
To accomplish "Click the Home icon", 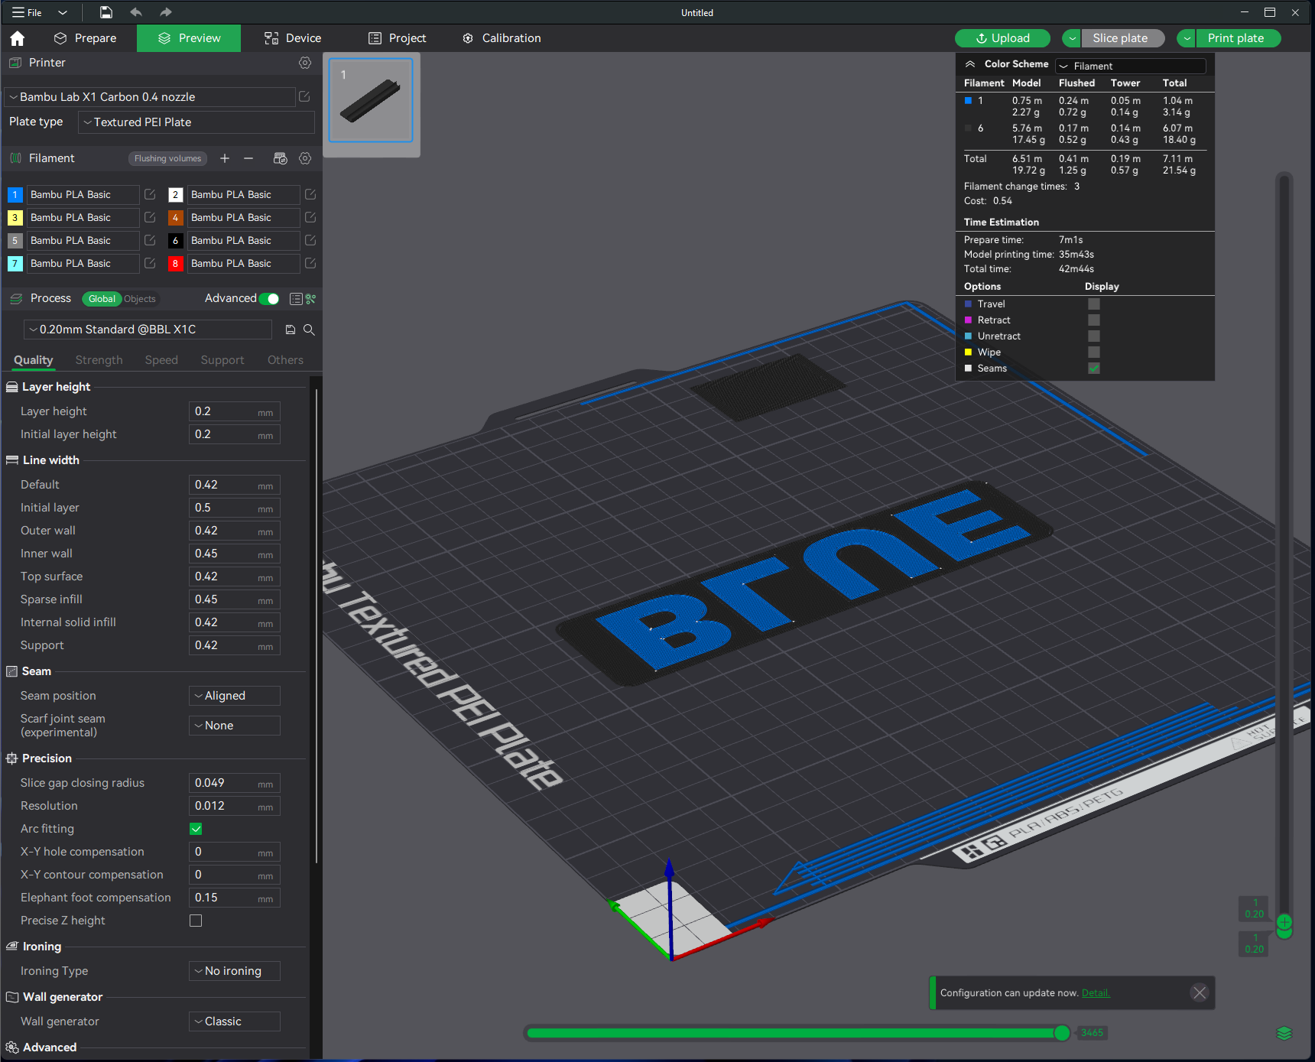I will point(18,38).
